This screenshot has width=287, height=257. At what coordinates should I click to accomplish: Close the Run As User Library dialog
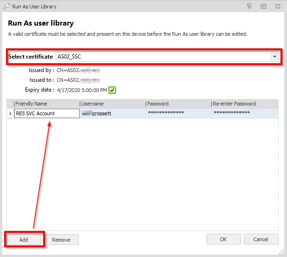(x=277, y=7)
